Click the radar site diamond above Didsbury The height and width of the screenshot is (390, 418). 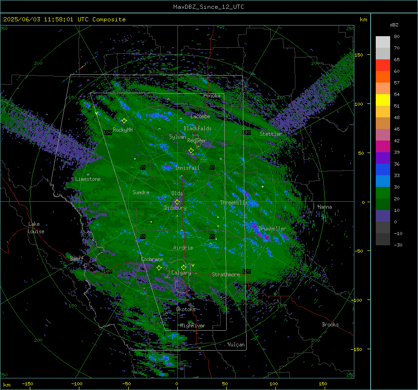click(177, 202)
